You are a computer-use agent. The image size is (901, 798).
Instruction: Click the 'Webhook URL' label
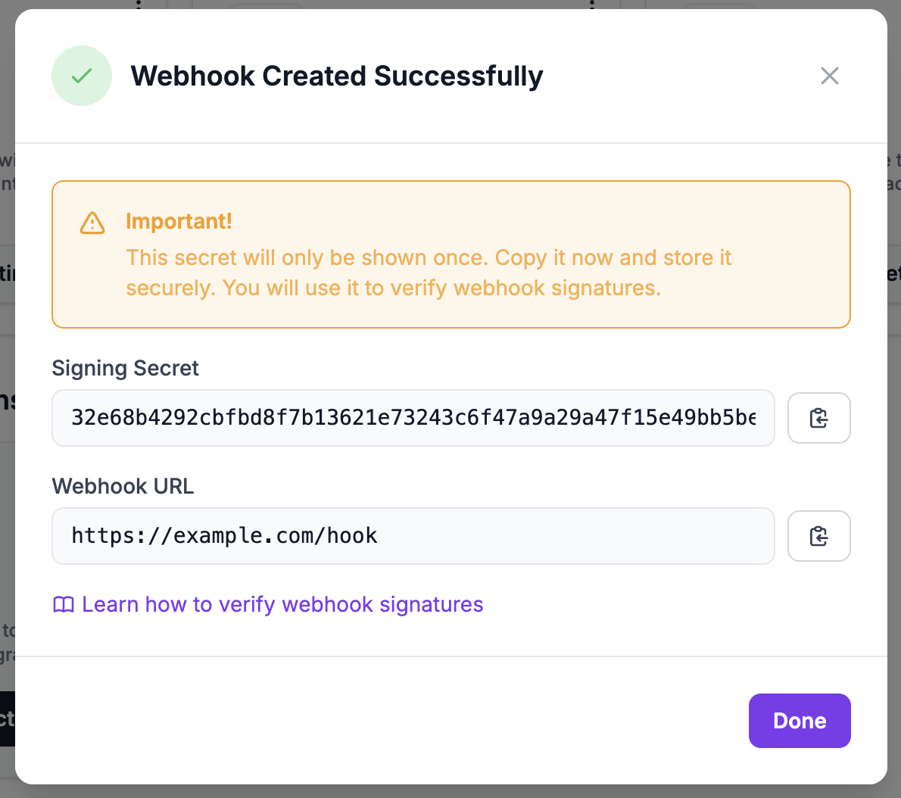coord(123,486)
